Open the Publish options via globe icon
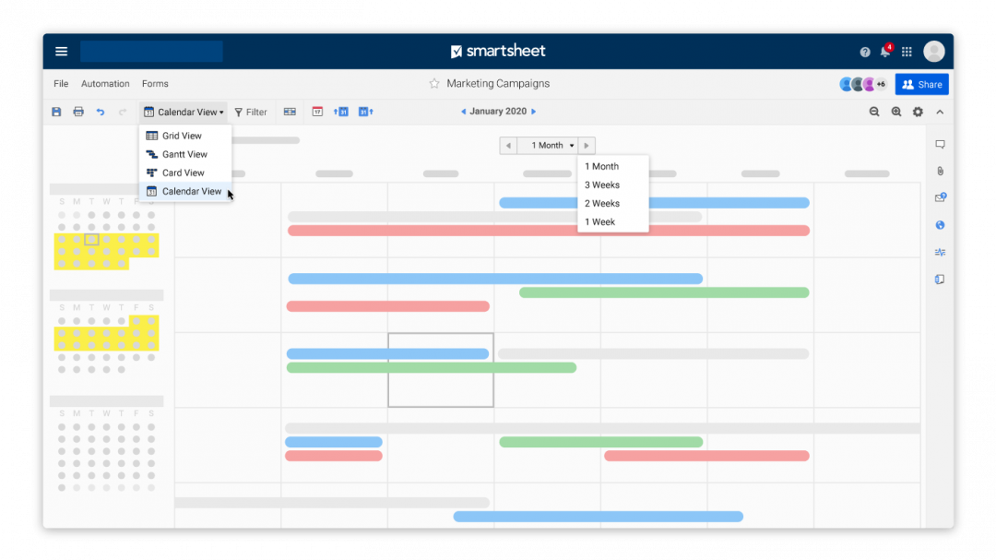The height and width of the screenshot is (560, 996). (x=940, y=225)
